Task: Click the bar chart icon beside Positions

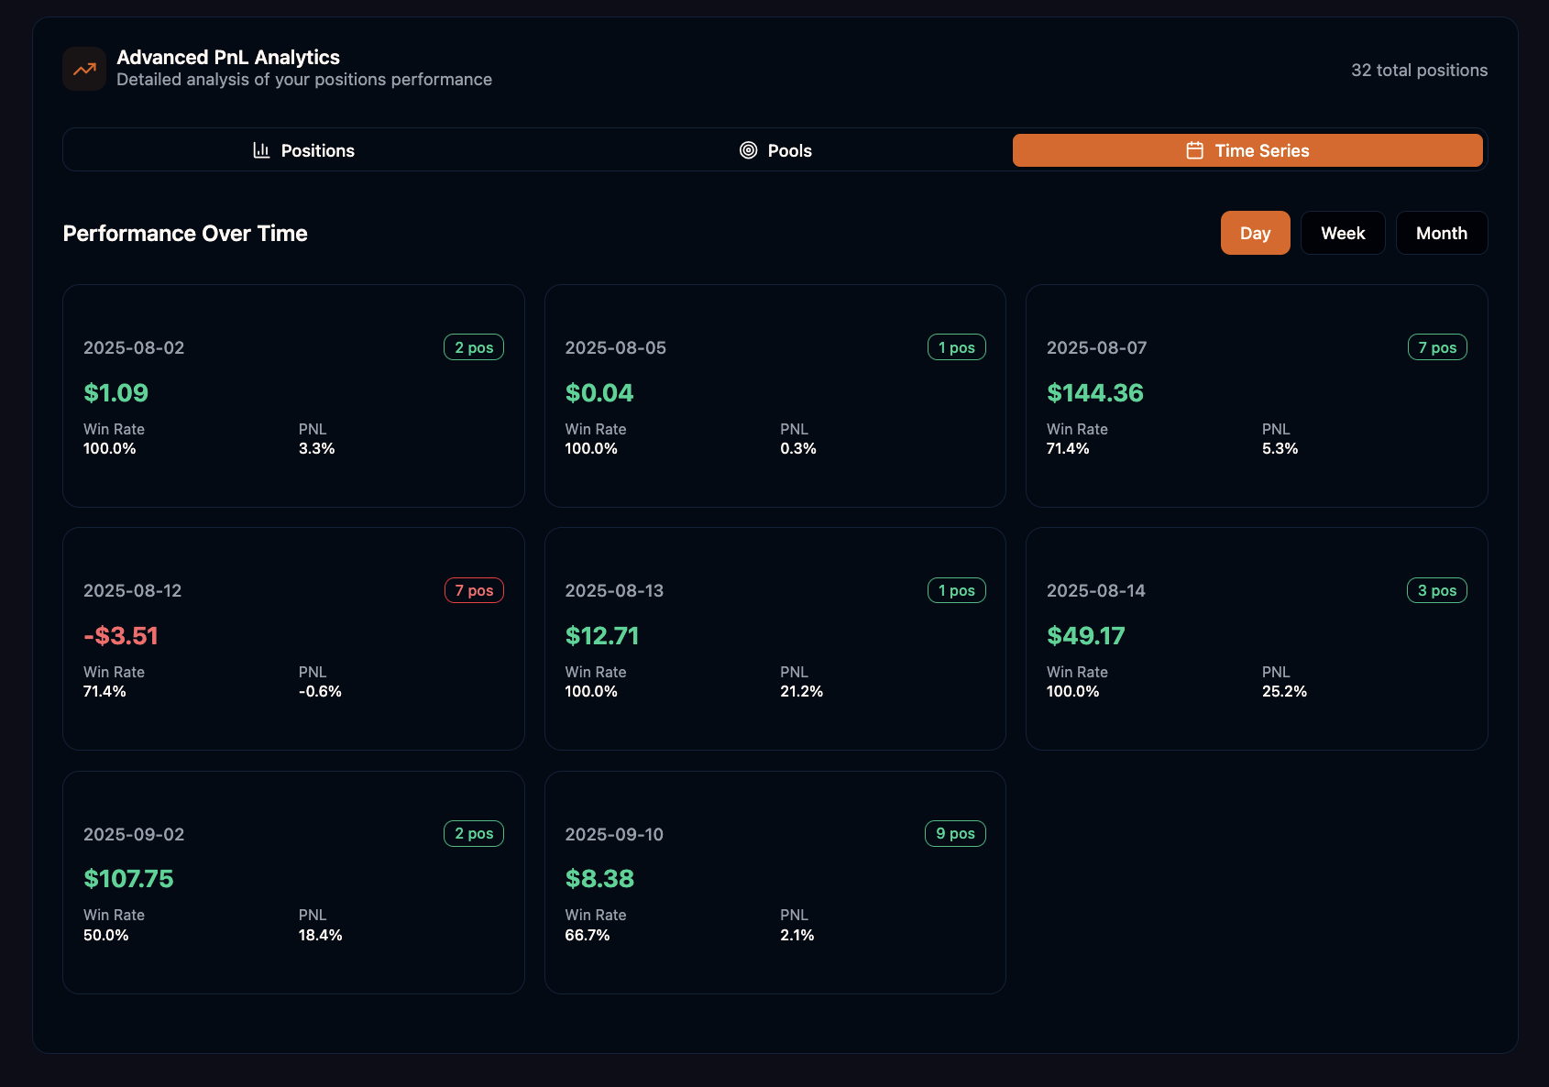Action: [261, 149]
